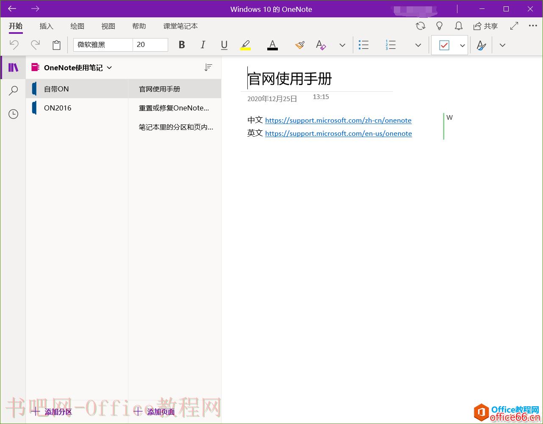This screenshot has height=424, width=543.
Task: Expand the rightmost ribbon overflow chevron
Action: click(x=502, y=45)
